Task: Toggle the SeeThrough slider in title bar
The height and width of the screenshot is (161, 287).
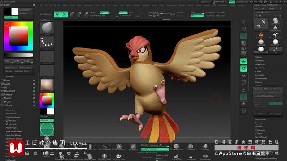Action: point(220,2)
